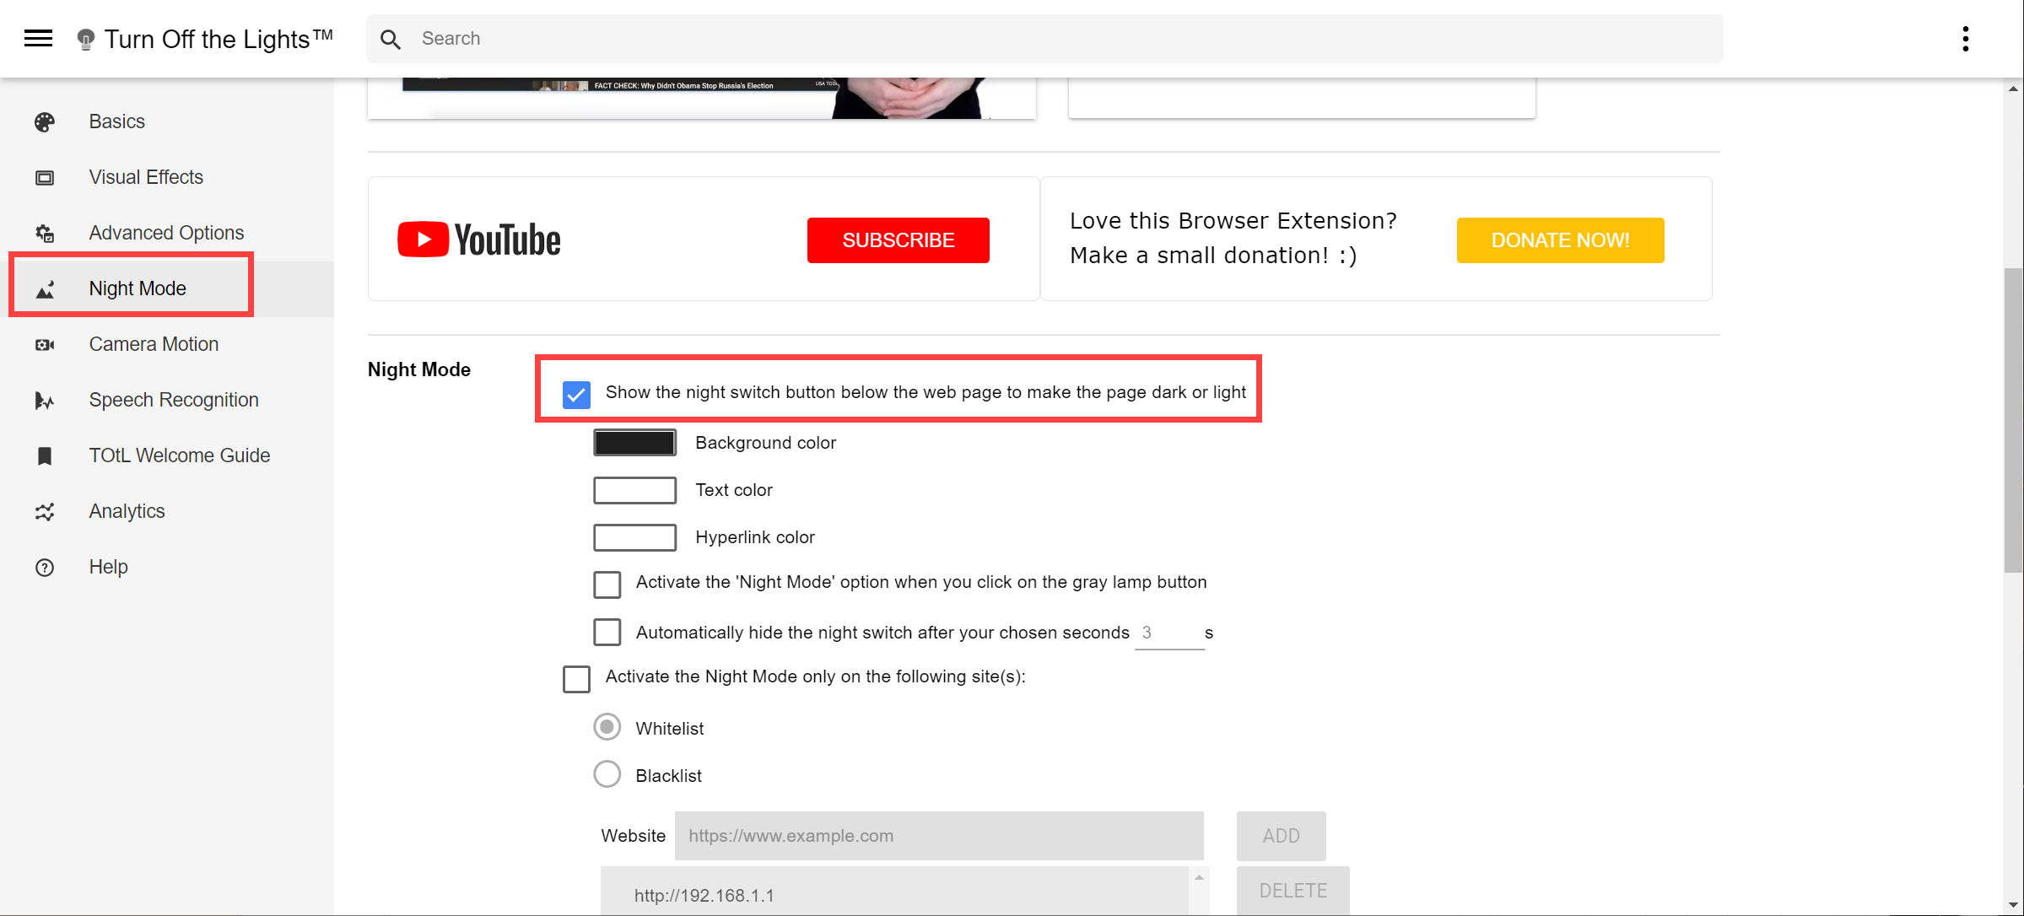Open the Basics settings panel
Screen dimensions: 2024x916
pos(116,121)
